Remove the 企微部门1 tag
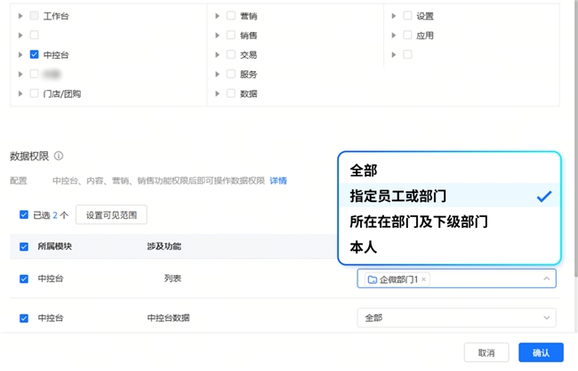578x371 pixels. pyautogui.click(x=423, y=279)
